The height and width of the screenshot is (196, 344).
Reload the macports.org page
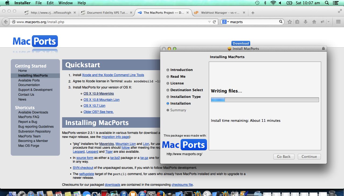[214, 22]
